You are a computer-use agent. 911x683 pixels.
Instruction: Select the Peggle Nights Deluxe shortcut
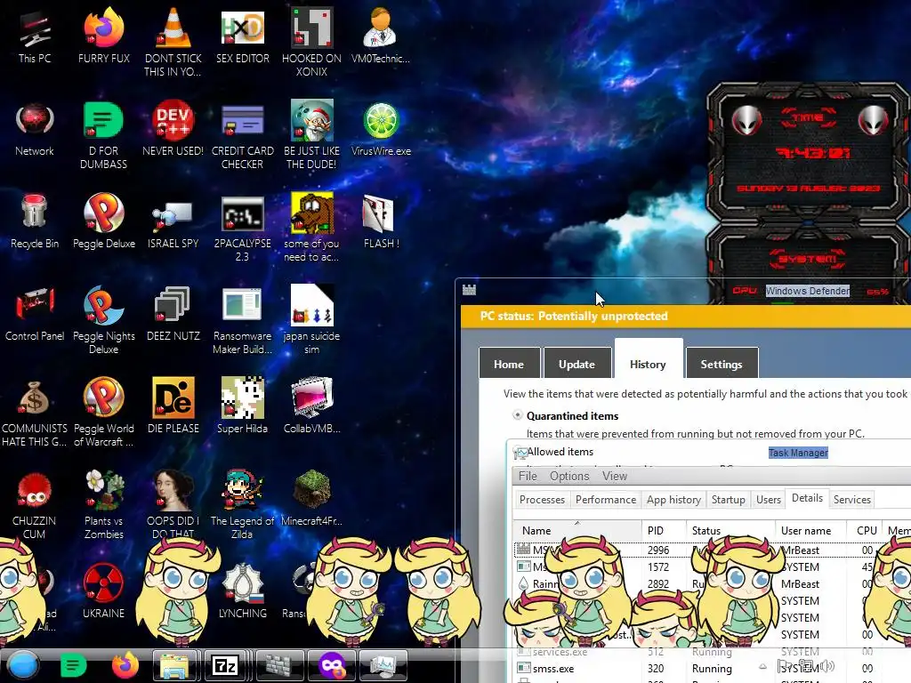pos(103,319)
